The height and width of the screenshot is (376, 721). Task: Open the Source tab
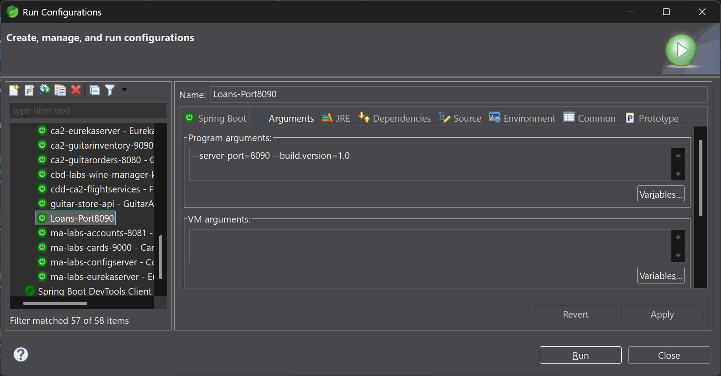tap(460, 118)
